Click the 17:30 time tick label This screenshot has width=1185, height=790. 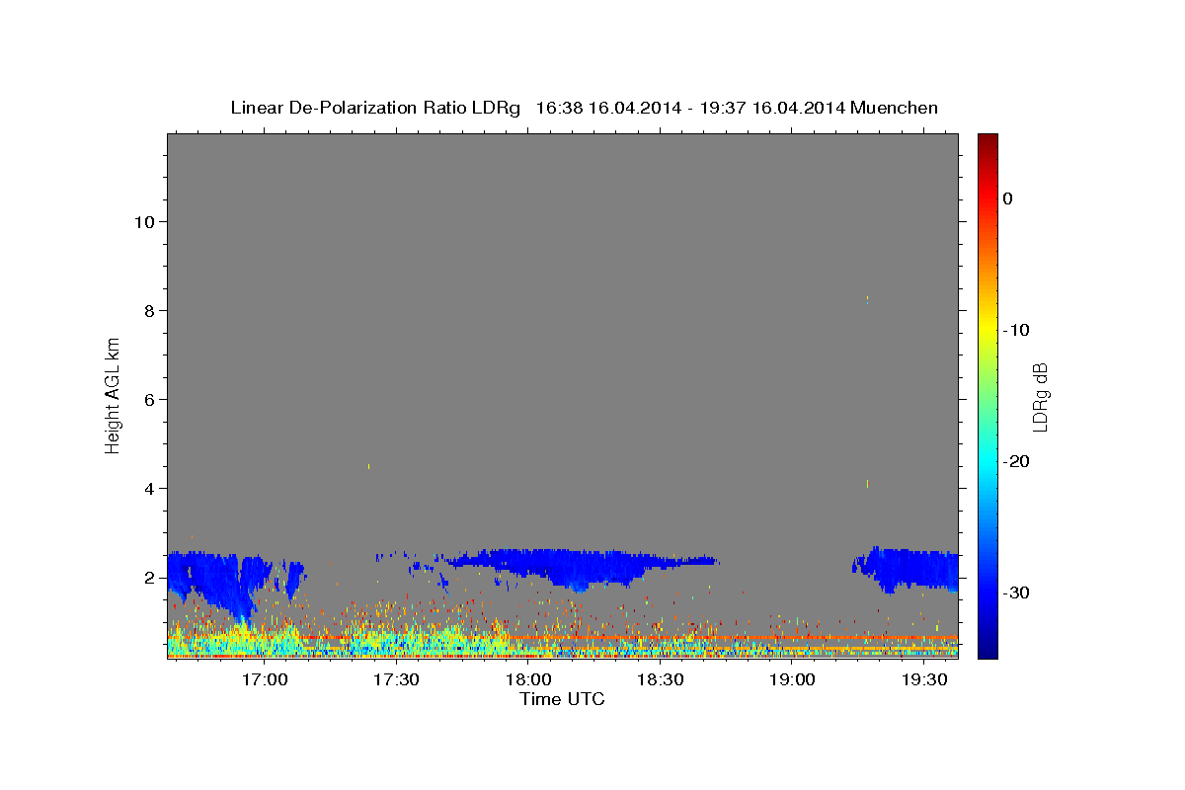pos(397,680)
